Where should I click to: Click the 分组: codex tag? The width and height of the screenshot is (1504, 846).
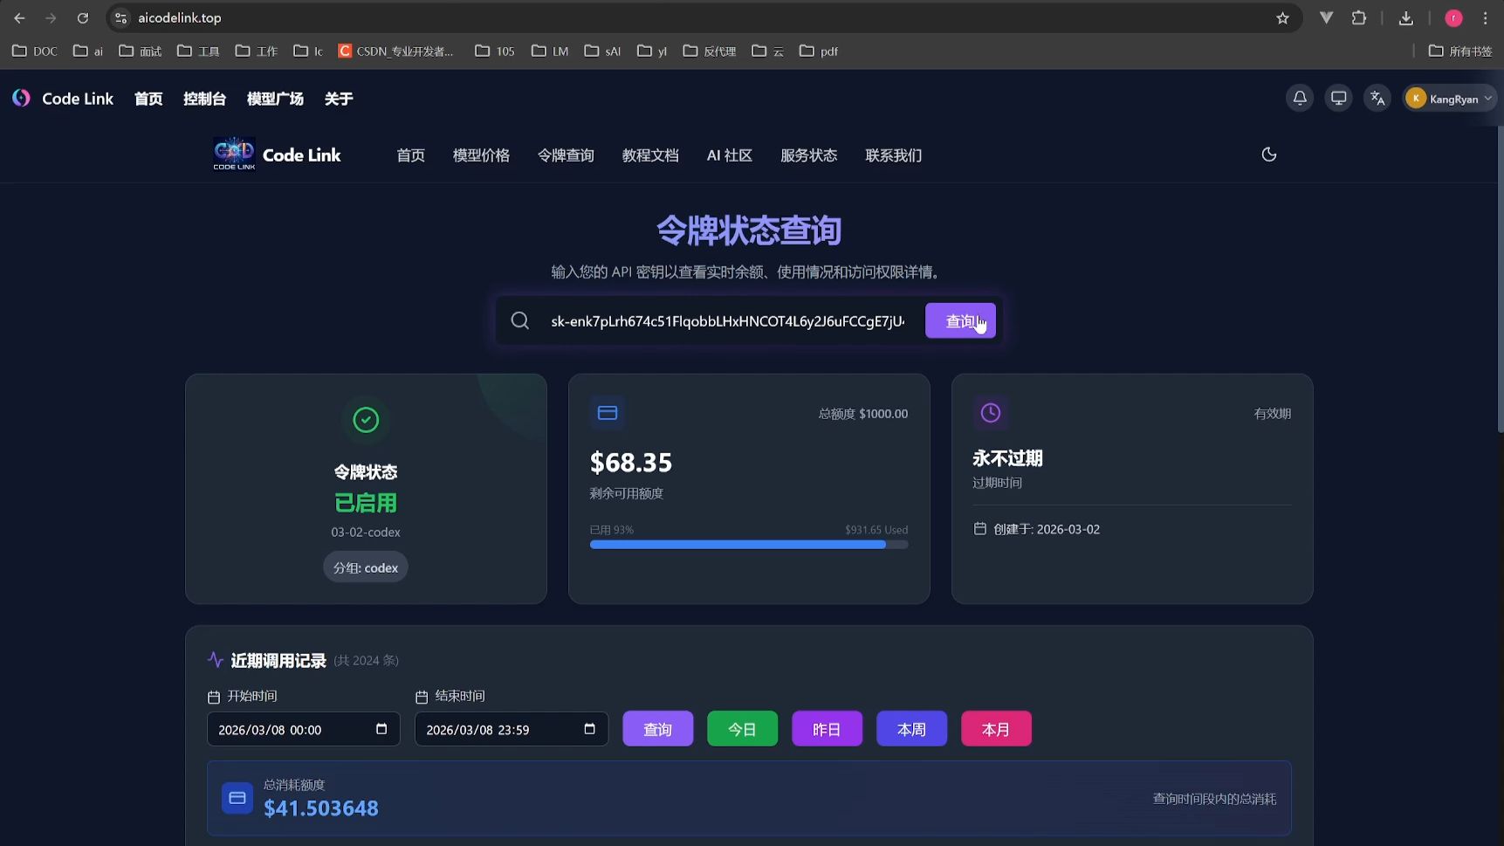[x=366, y=567]
